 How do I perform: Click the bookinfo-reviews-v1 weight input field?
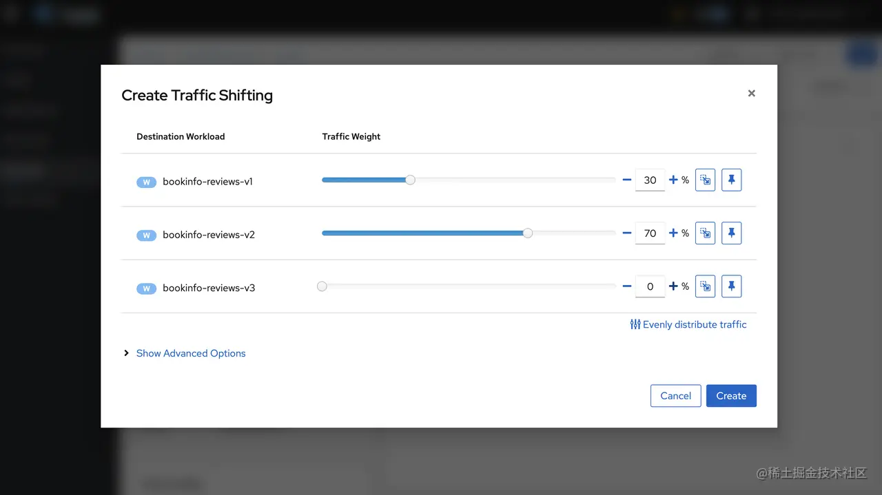tap(650, 180)
